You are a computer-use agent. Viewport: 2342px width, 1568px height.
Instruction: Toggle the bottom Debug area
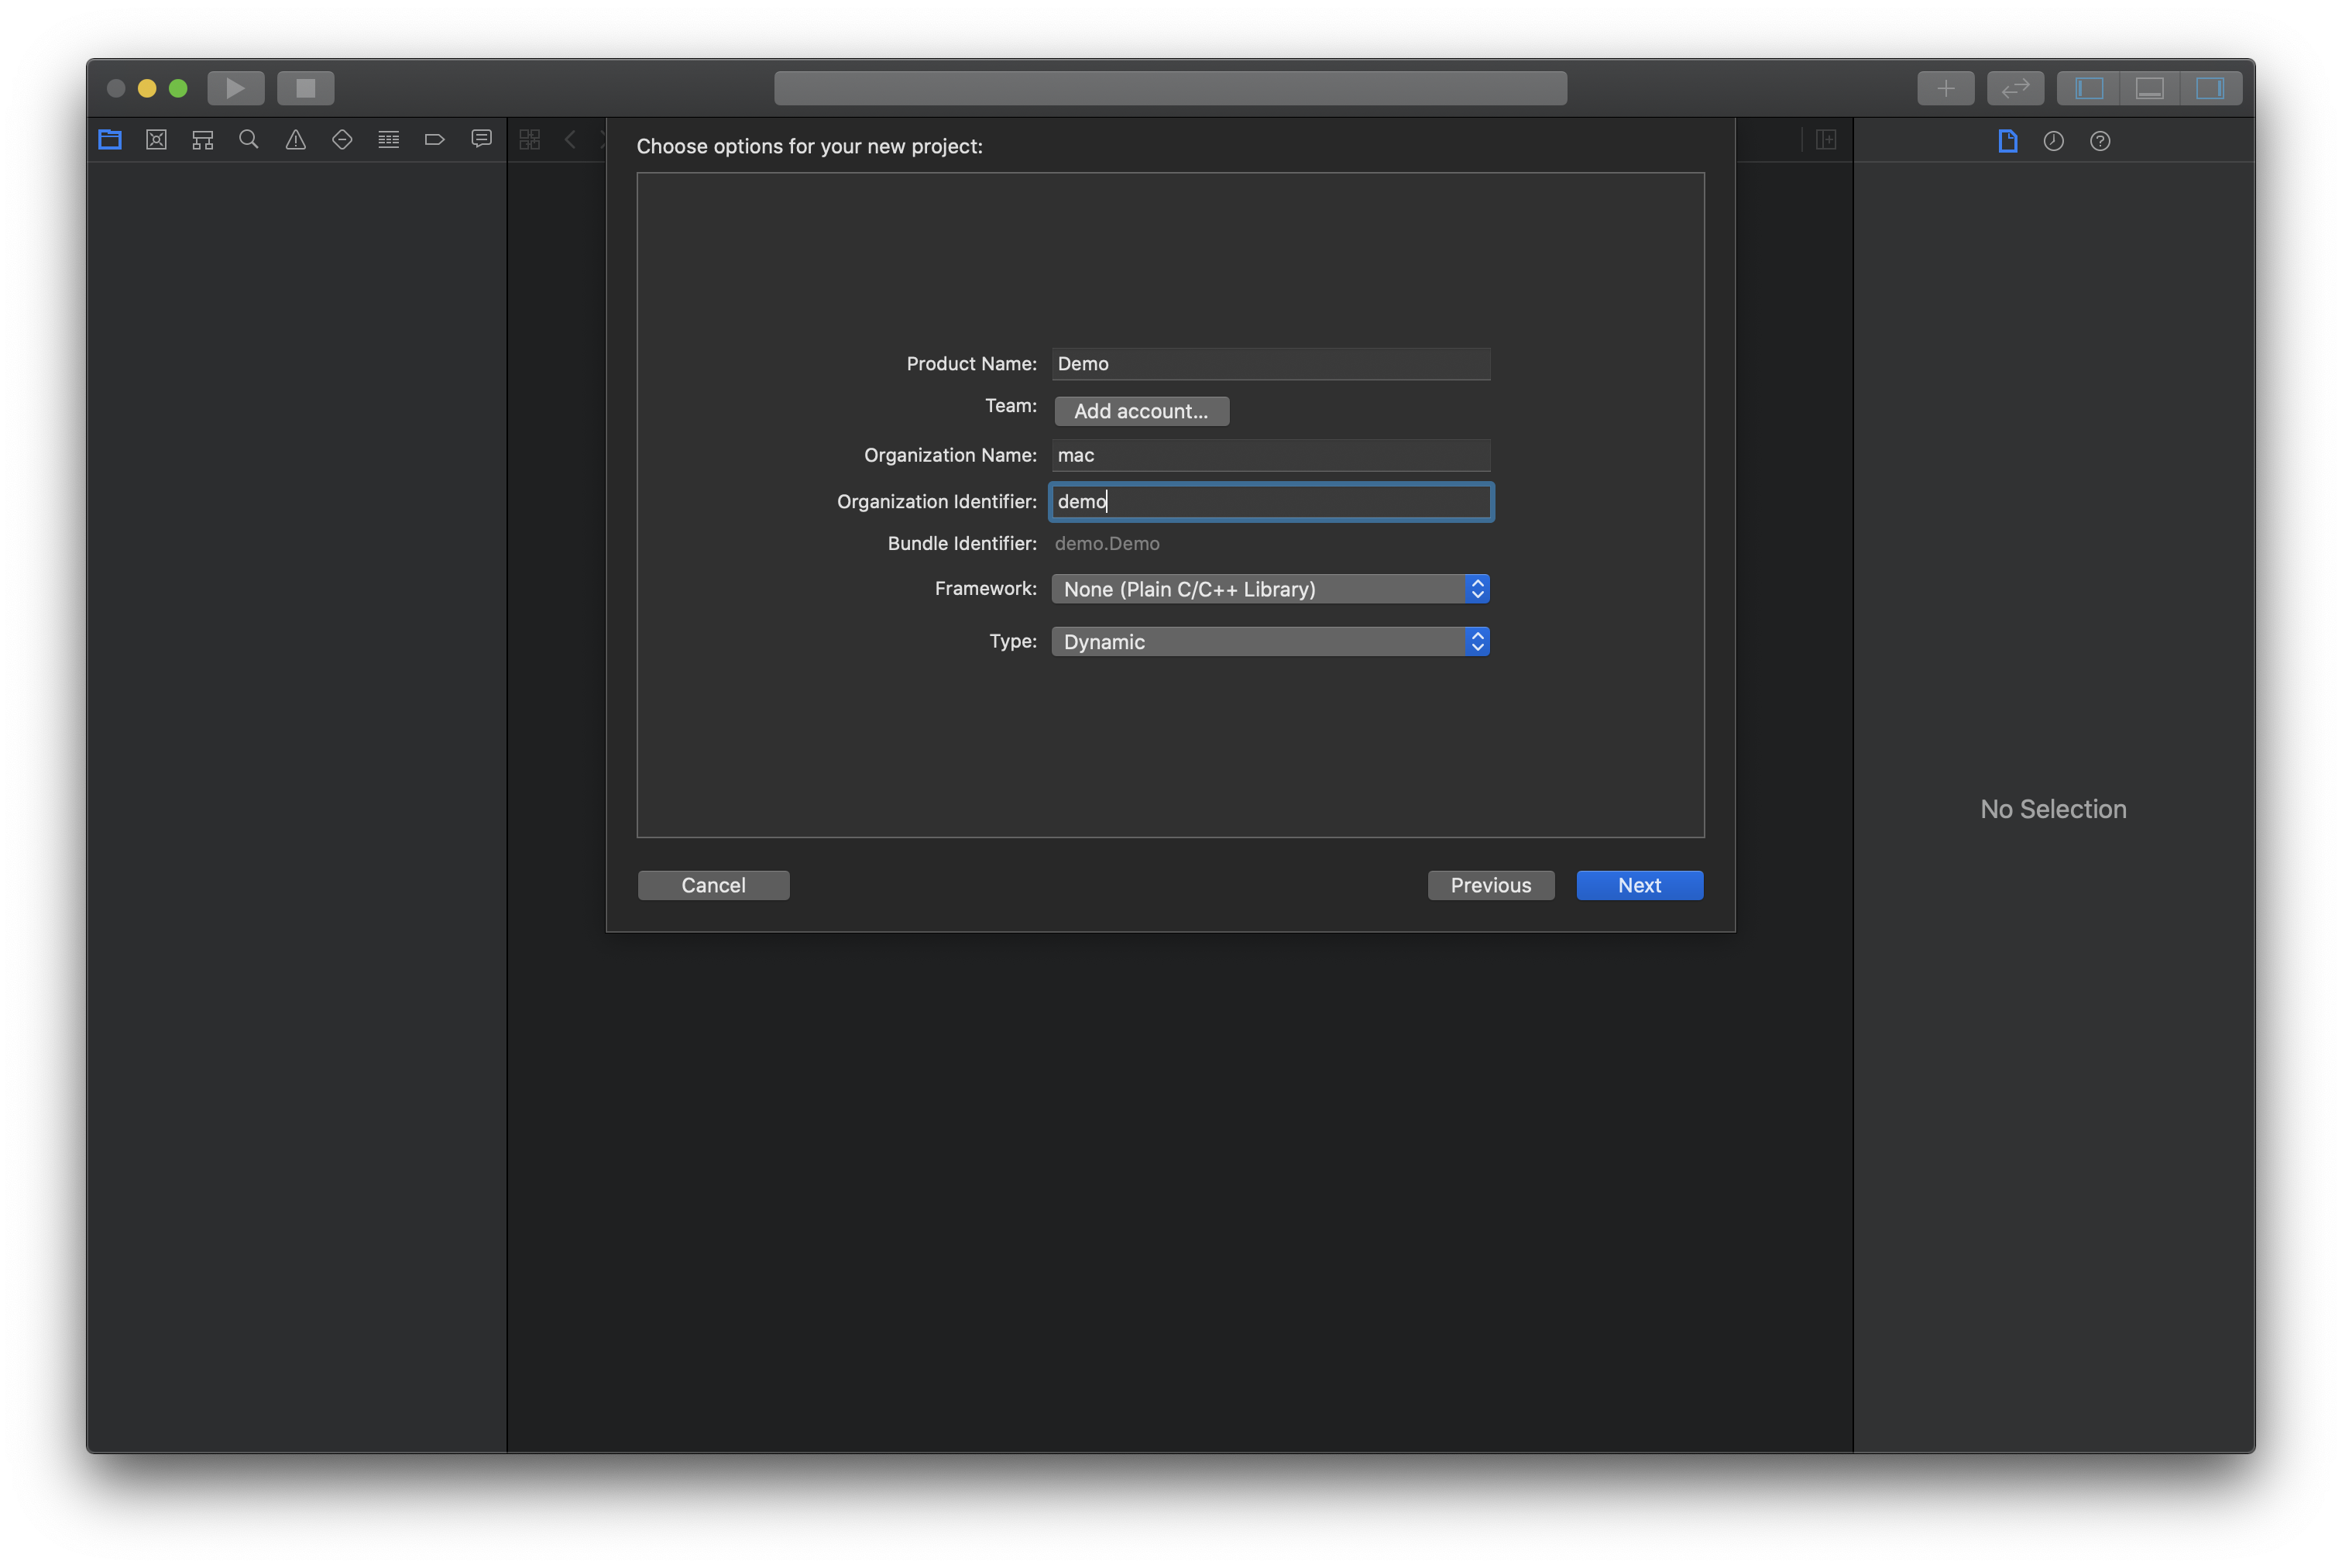click(2149, 88)
